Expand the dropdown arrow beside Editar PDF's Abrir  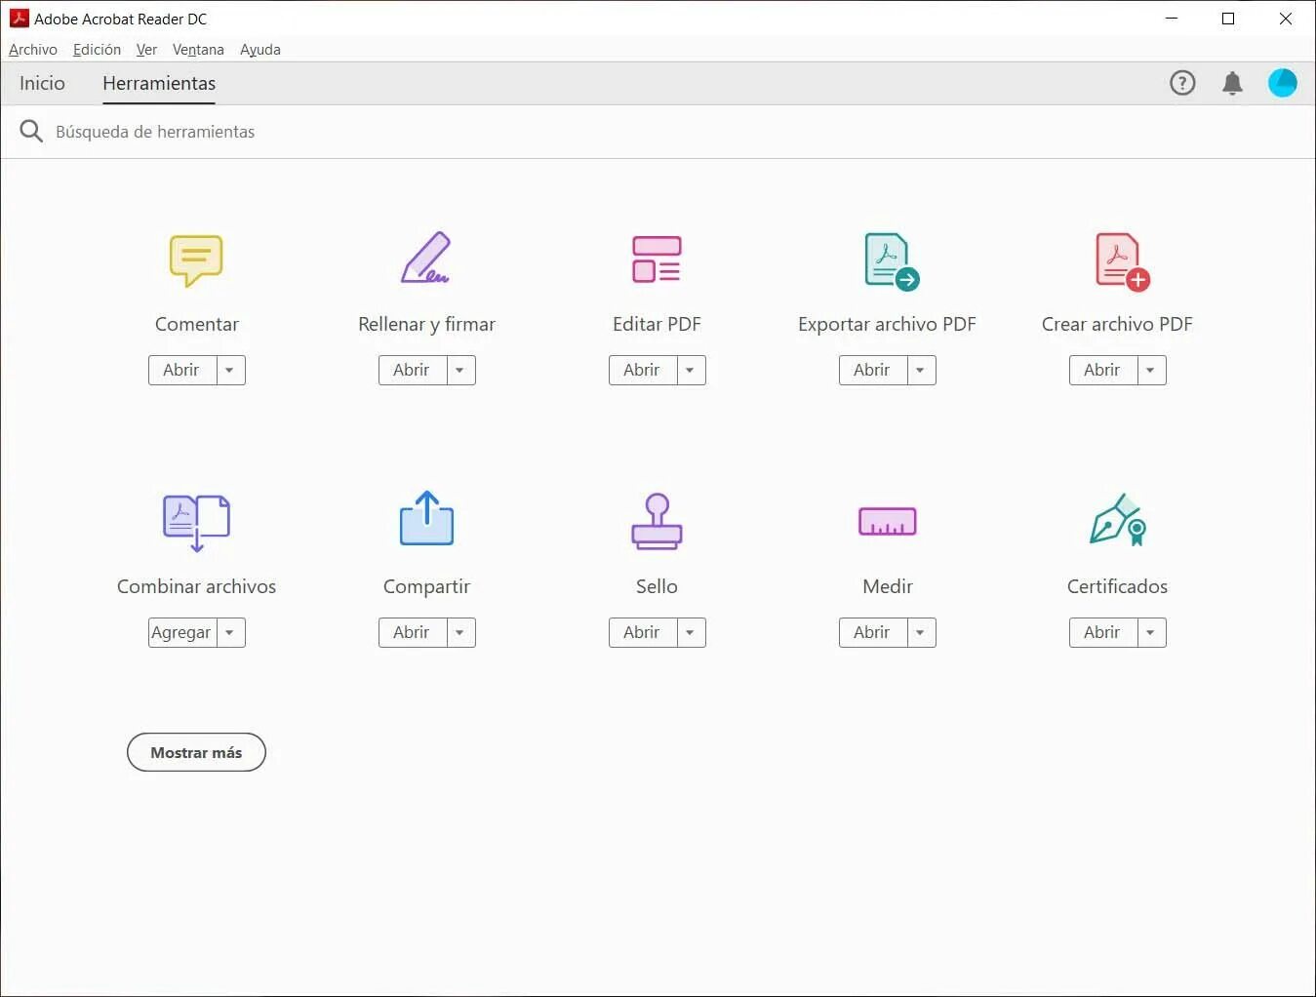(x=691, y=371)
